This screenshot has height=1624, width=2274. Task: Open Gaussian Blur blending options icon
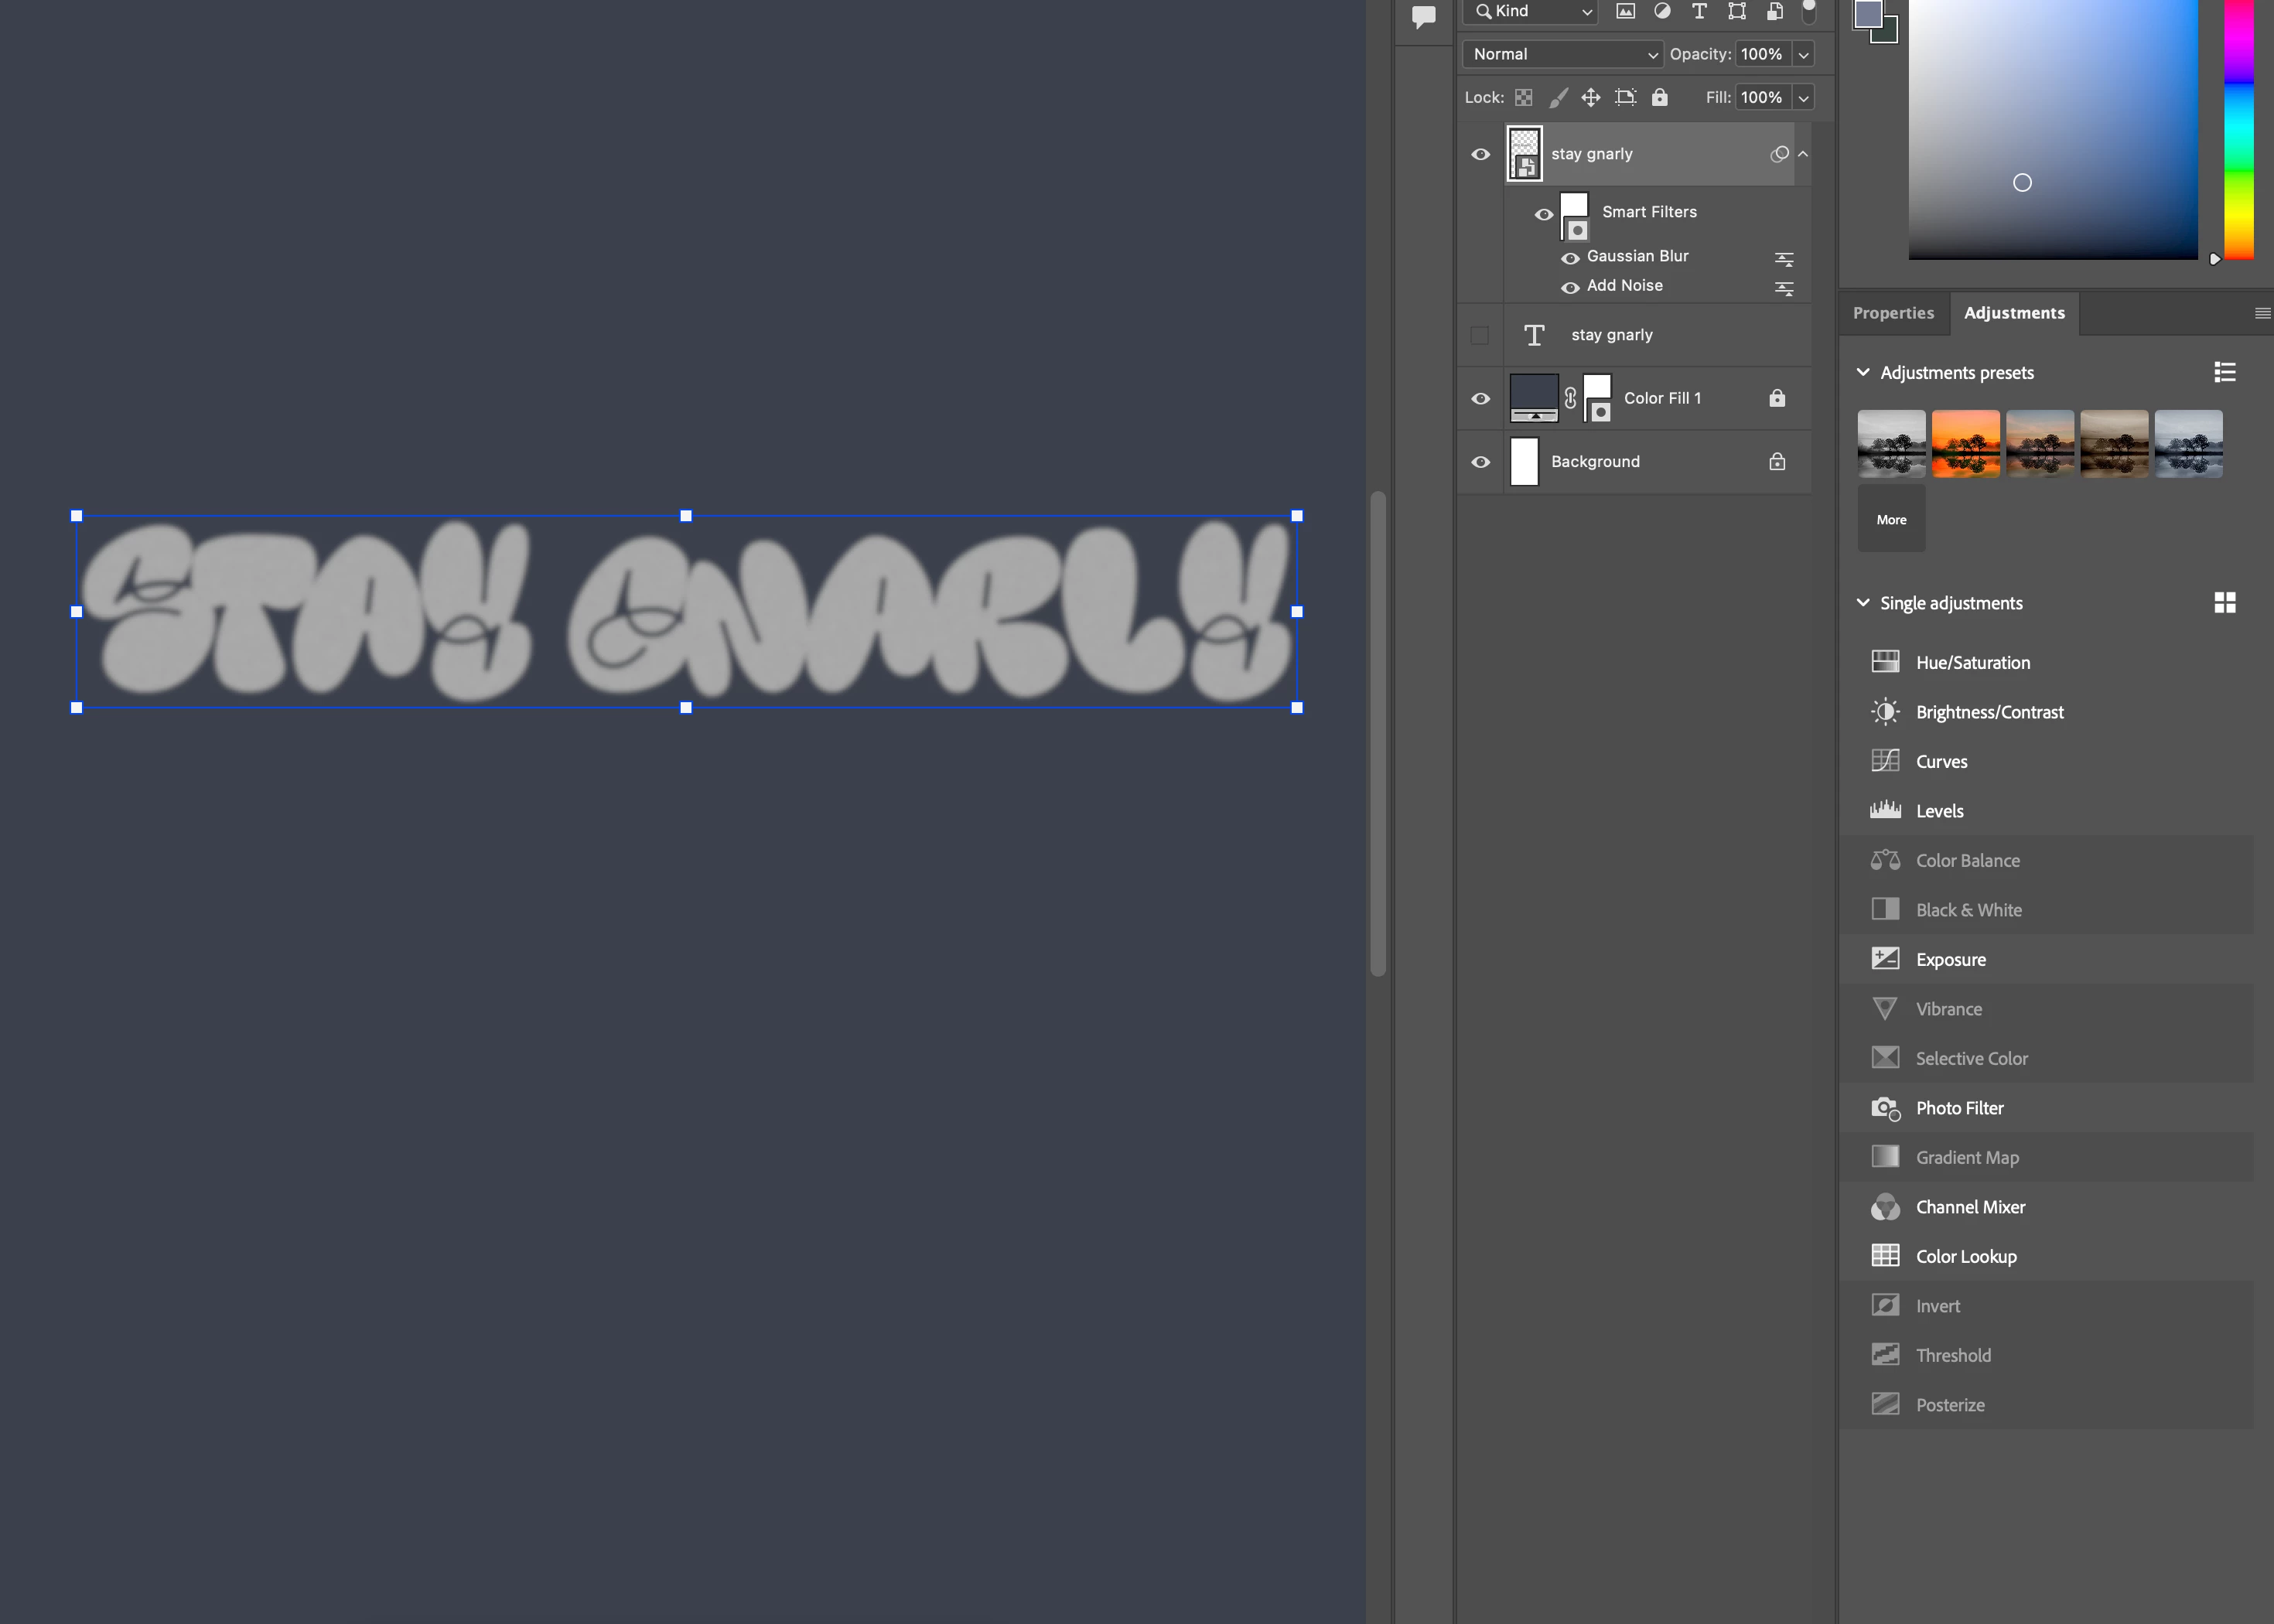1783,259
